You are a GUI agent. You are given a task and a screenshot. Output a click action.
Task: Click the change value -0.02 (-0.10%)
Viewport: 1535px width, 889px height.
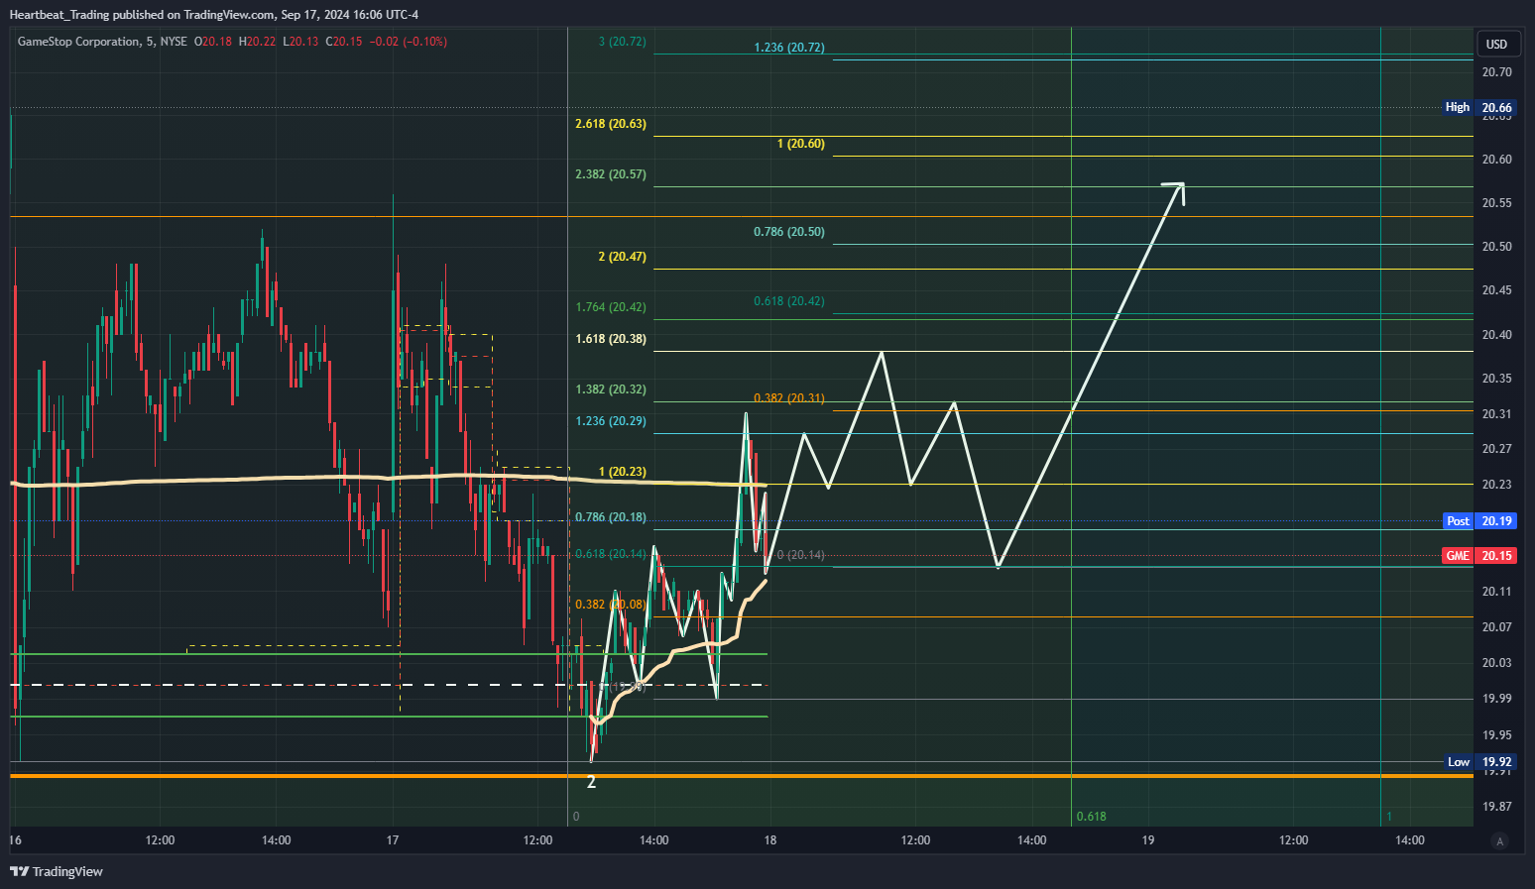tap(409, 42)
